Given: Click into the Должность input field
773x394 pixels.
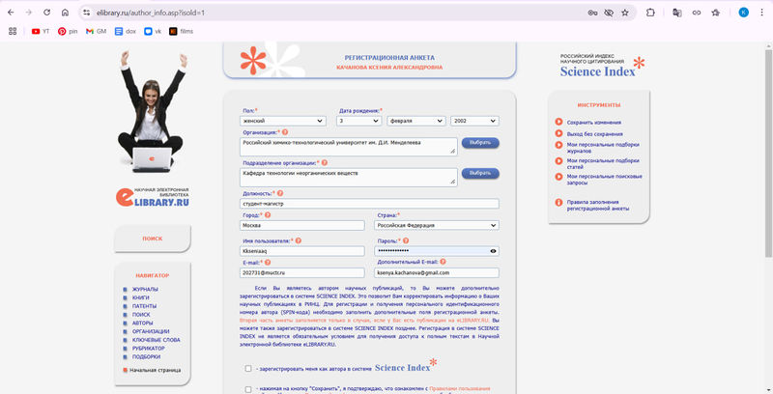Looking at the screenshot, I should pyautogui.click(x=369, y=204).
